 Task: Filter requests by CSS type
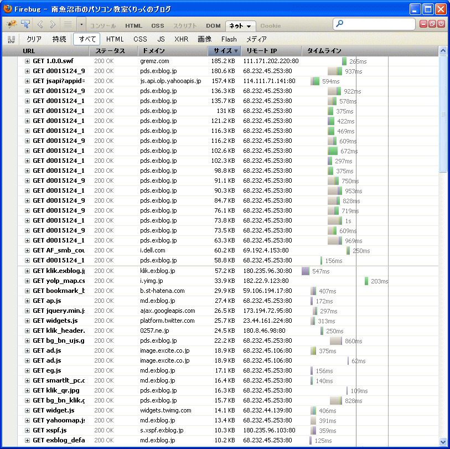point(141,39)
